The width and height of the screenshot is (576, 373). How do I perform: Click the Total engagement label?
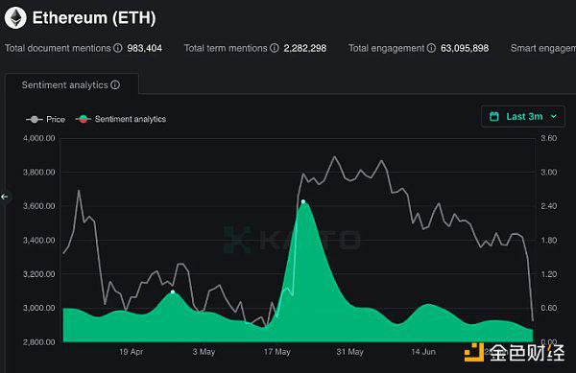click(x=386, y=48)
